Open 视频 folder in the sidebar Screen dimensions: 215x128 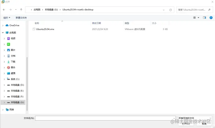13,38
